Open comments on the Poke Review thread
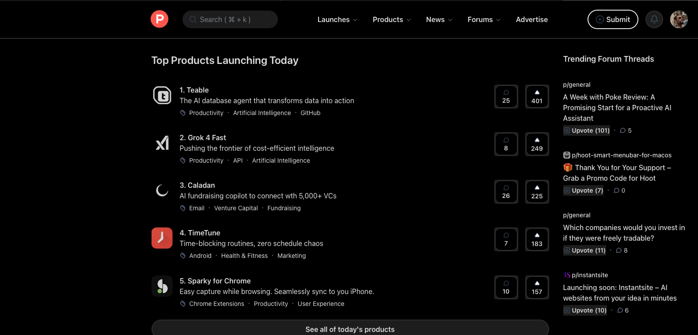 point(626,130)
